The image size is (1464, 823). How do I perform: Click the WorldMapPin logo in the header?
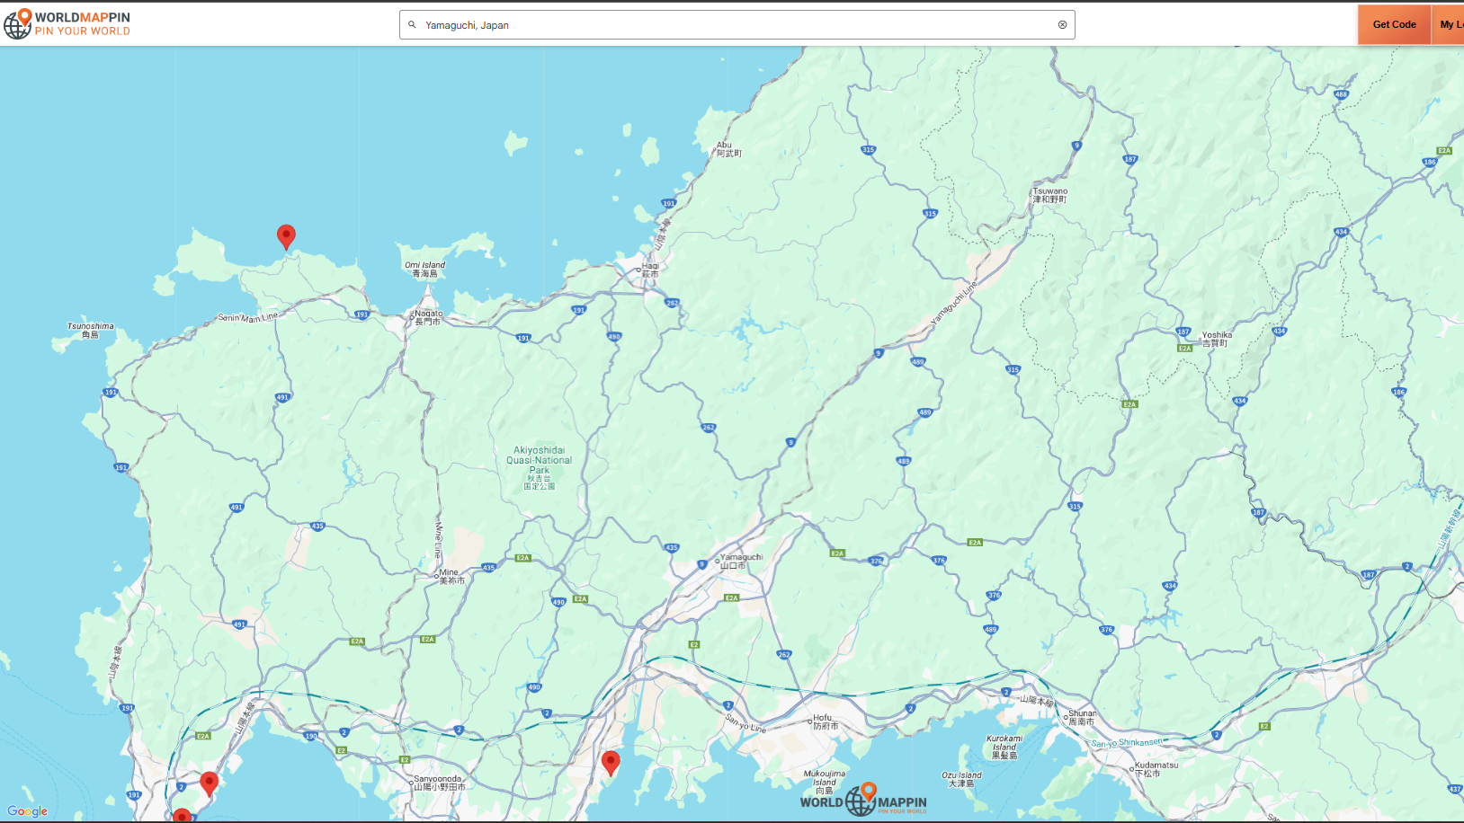coord(67,24)
